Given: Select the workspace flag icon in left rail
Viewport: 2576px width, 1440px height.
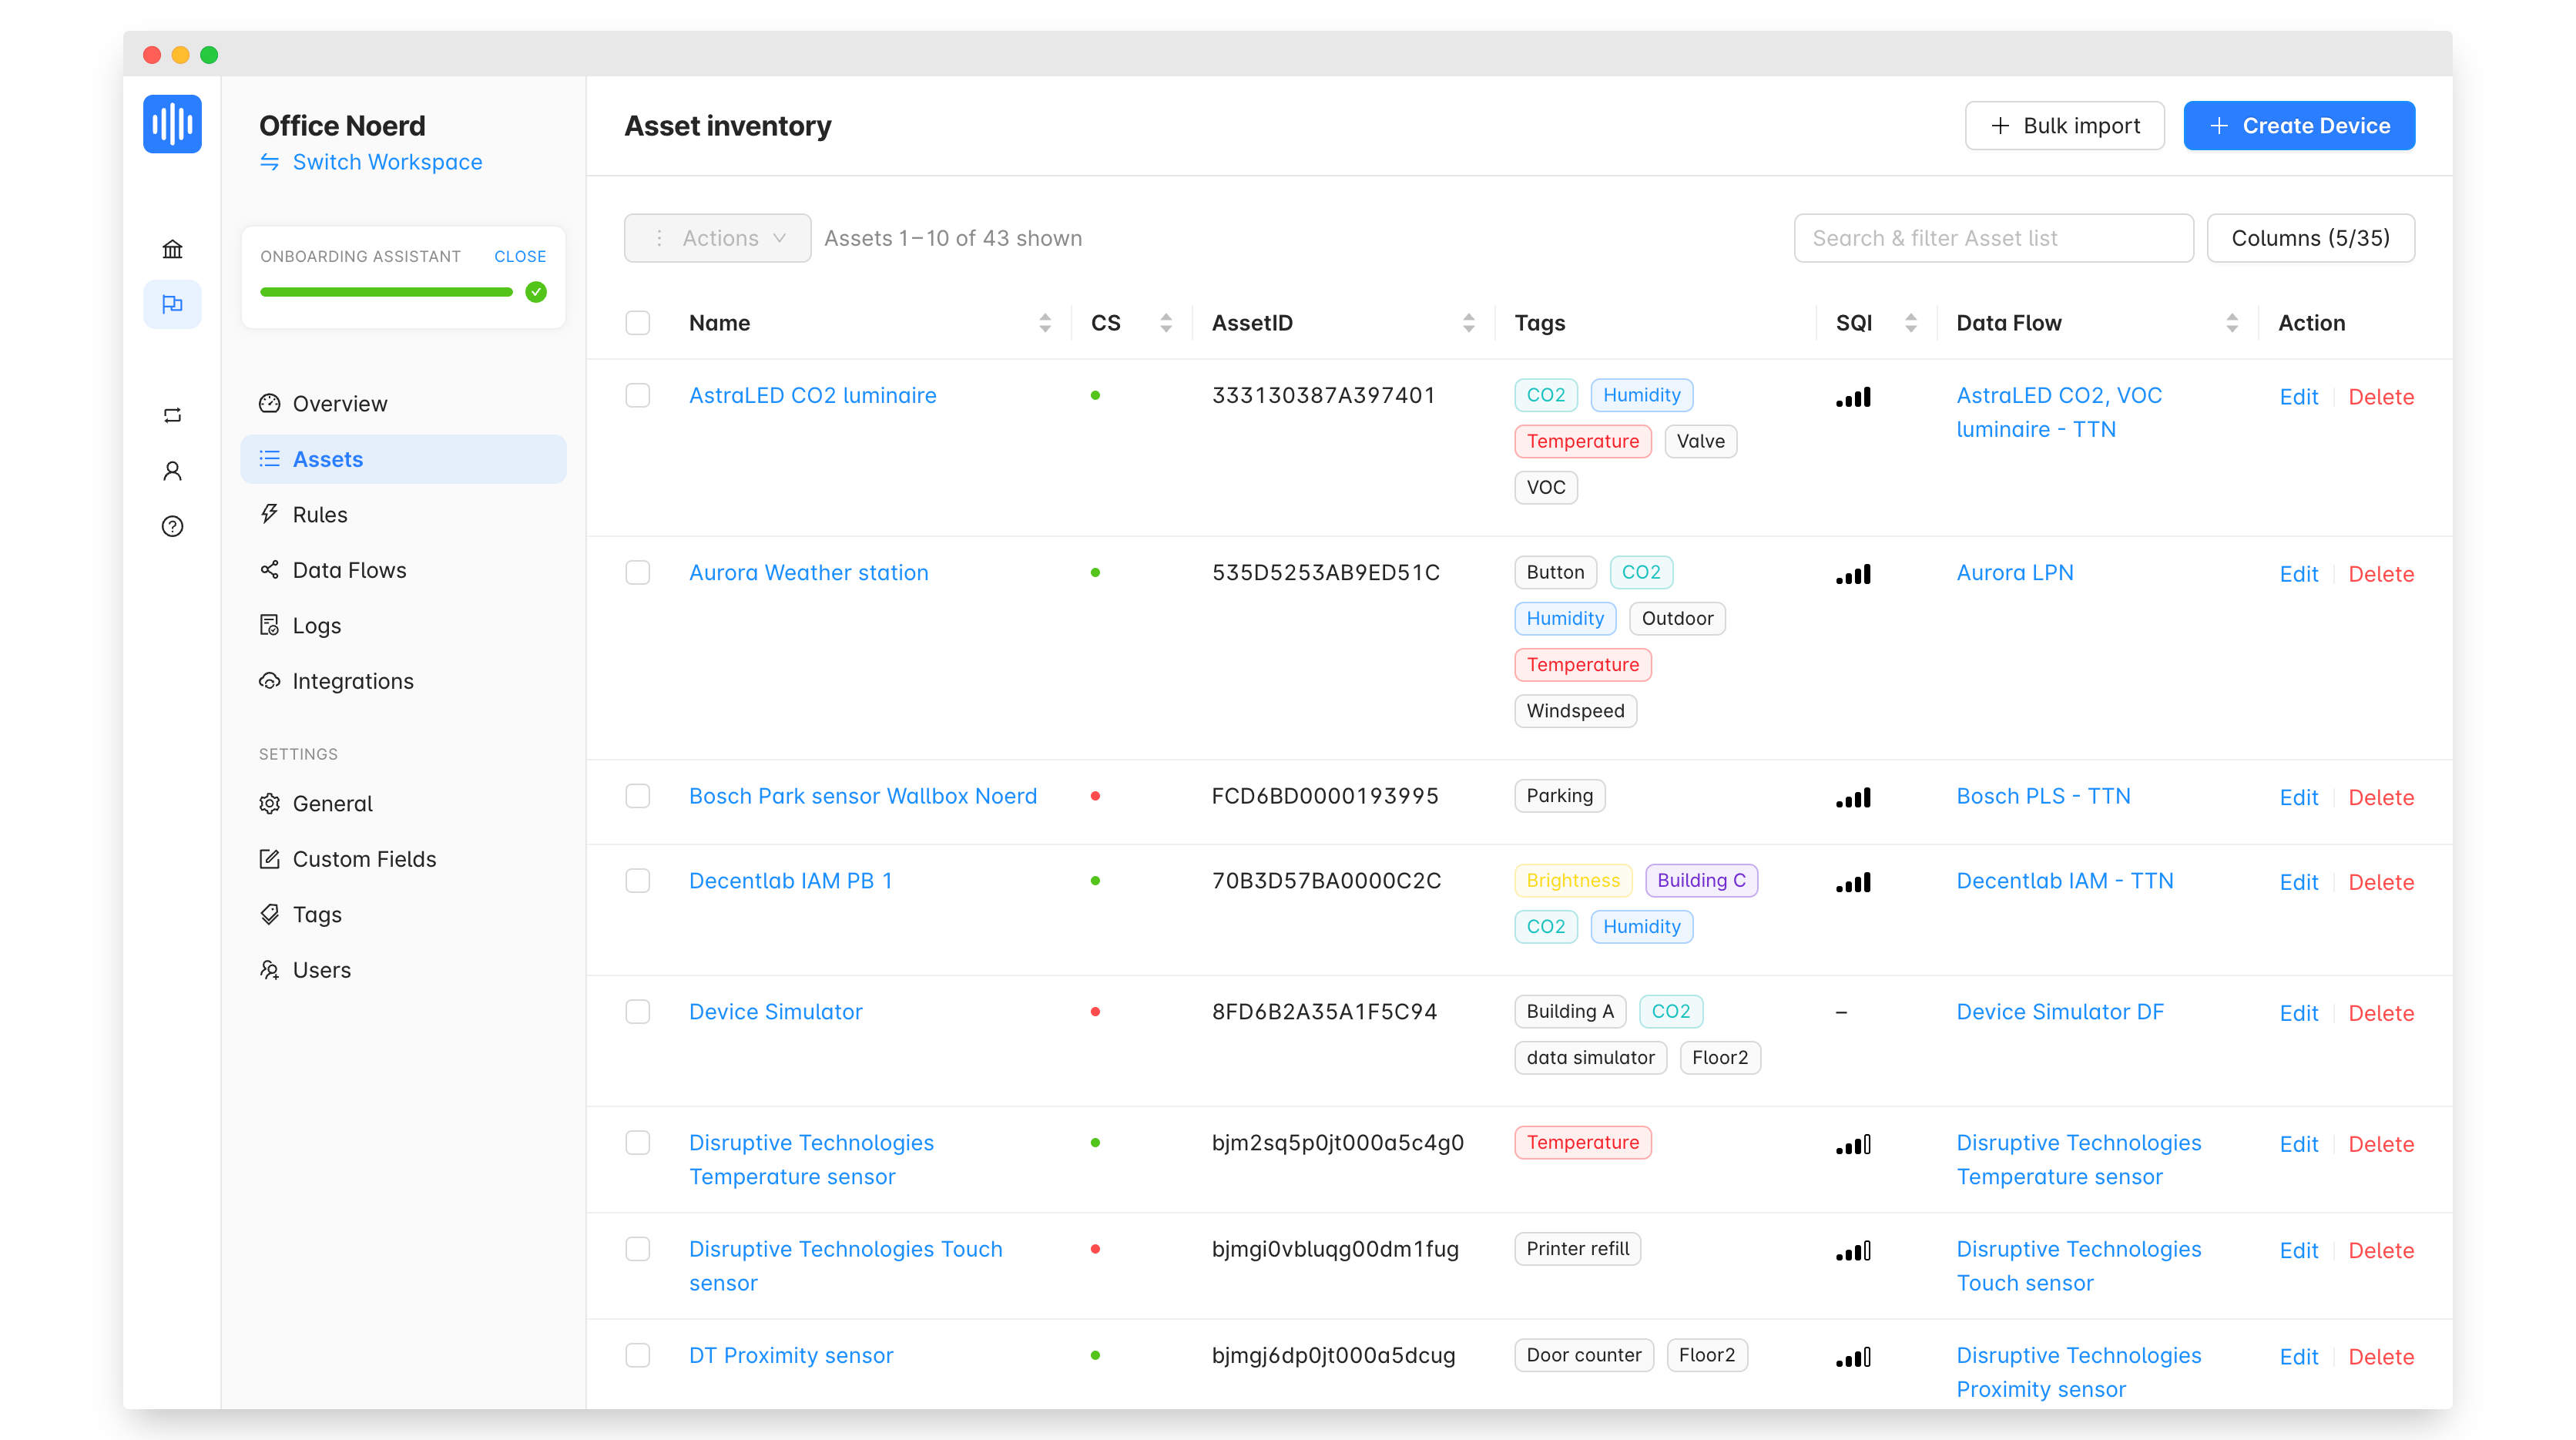Looking at the screenshot, I should coord(172,304).
